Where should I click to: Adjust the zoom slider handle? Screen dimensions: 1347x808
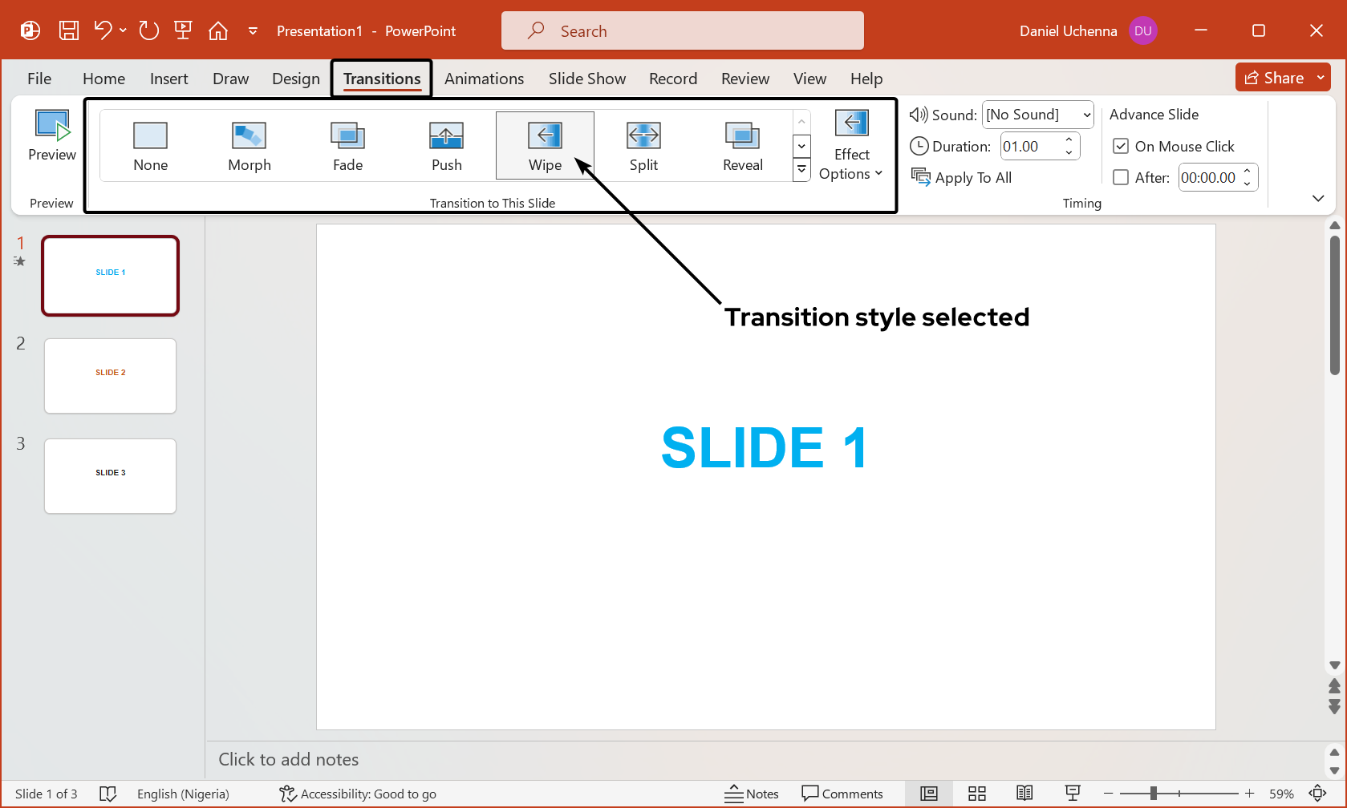1153,794
